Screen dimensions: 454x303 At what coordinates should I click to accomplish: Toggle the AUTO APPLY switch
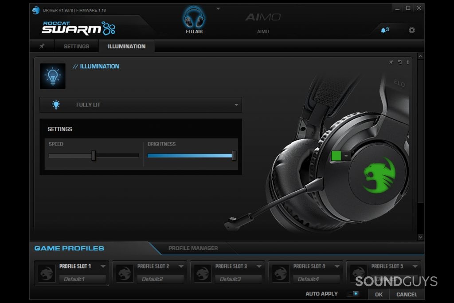pos(353,294)
